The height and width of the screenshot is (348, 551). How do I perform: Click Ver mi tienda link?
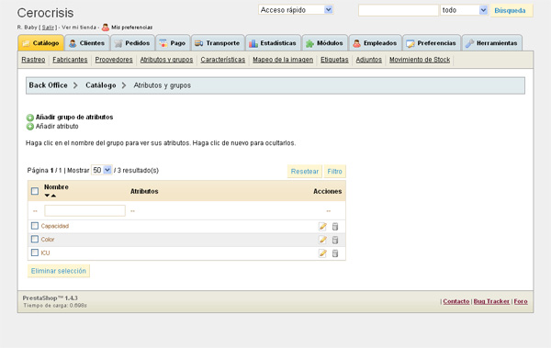pos(79,28)
